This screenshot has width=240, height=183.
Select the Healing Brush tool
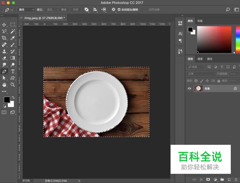4,44
